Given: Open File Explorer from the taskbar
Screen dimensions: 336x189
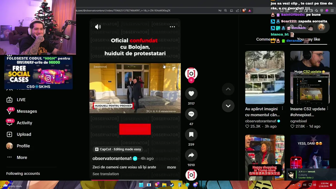Looking at the screenshot, I should point(164,185).
